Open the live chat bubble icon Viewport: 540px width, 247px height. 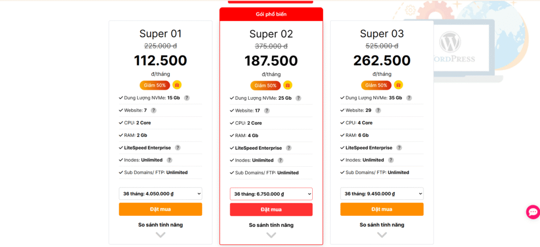pyautogui.click(x=533, y=212)
